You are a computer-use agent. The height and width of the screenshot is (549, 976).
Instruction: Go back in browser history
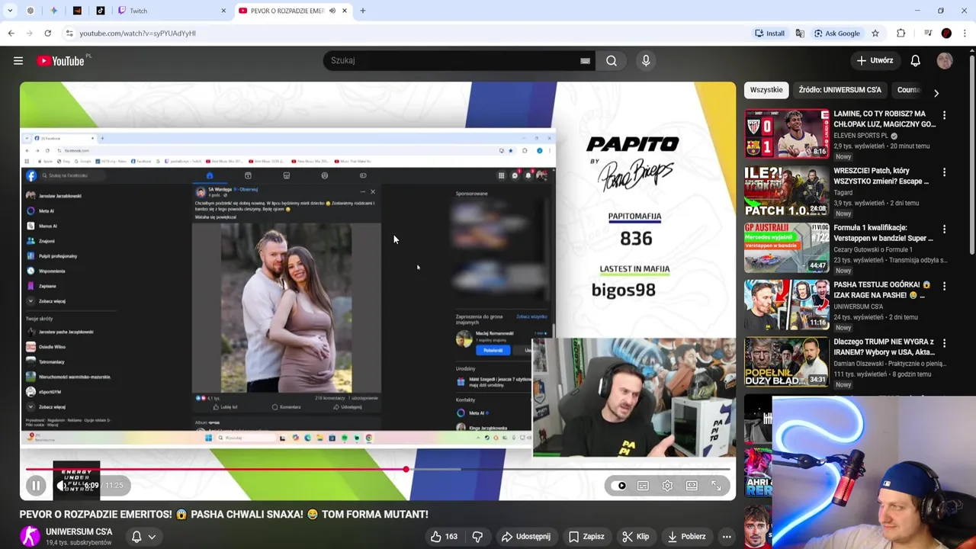11,34
